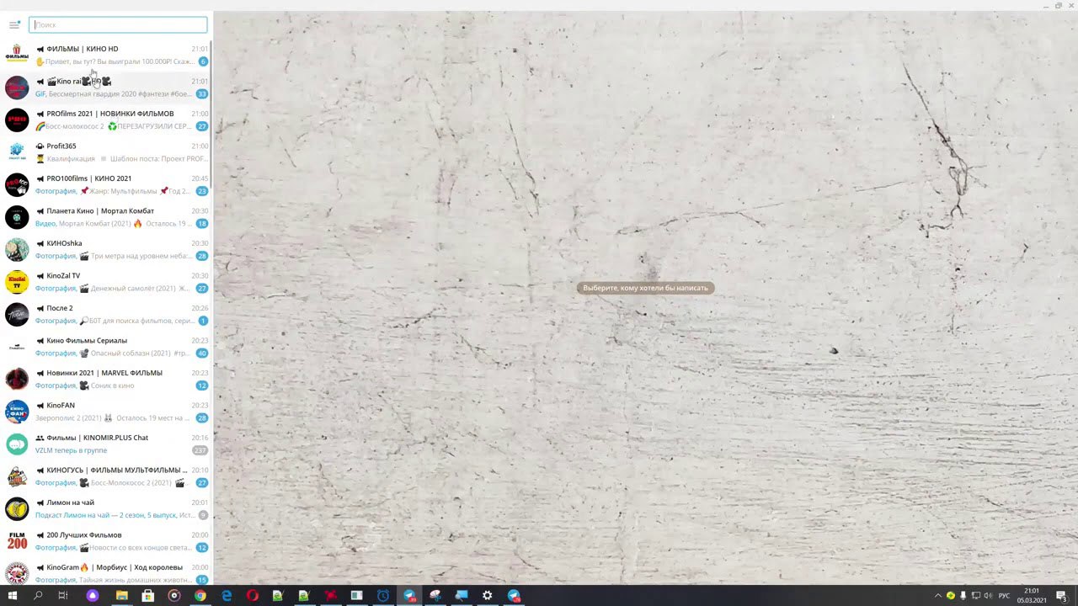This screenshot has width=1078, height=606.
Task: Select Кино Фильмы Сериалы channel
Action: (x=106, y=347)
